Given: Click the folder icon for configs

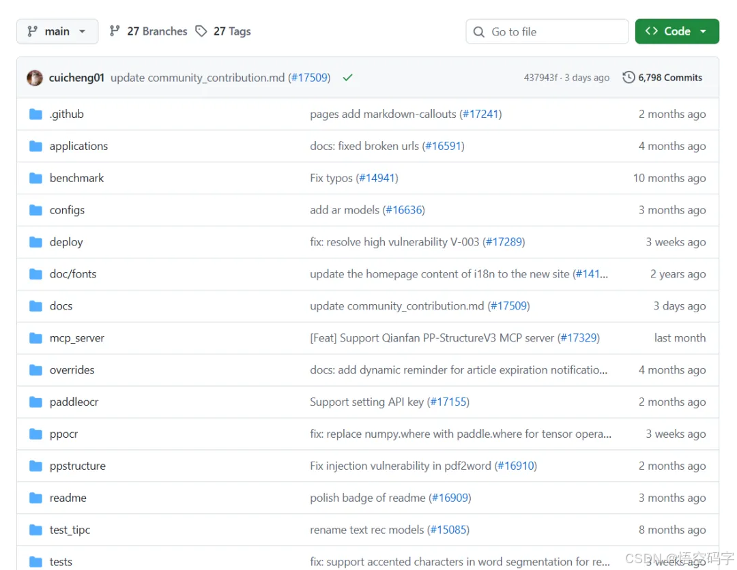Looking at the screenshot, I should (35, 210).
